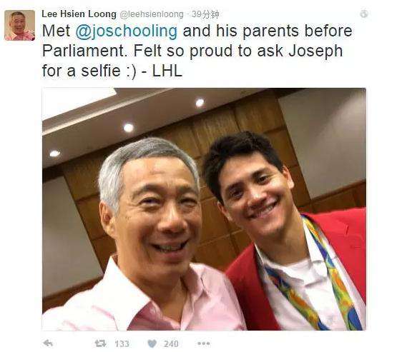Like the tweet with the heart icon
402x352 pixels.
tap(152, 343)
